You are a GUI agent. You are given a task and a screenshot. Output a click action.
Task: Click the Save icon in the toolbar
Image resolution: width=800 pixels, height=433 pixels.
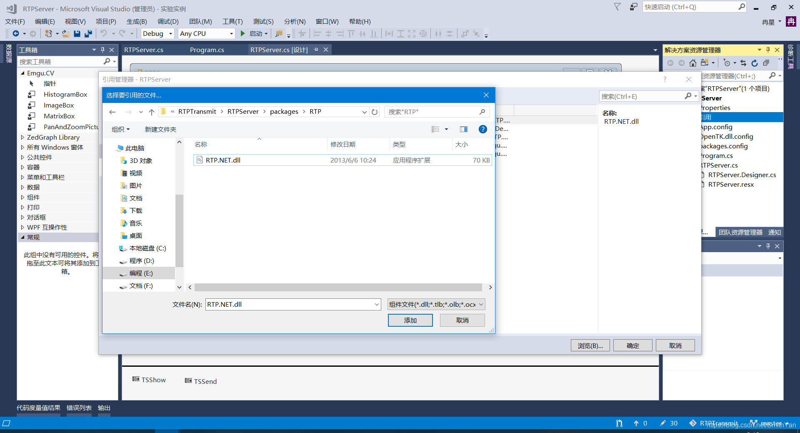point(77,34)
